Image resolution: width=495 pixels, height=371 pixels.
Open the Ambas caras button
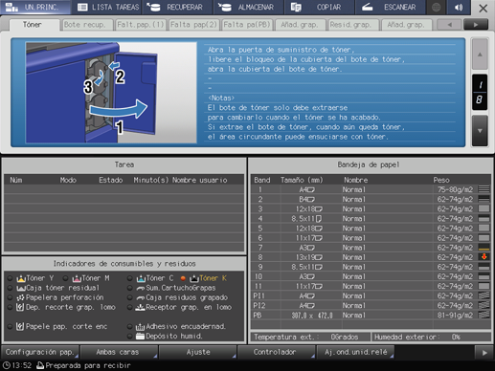[119, 352]
